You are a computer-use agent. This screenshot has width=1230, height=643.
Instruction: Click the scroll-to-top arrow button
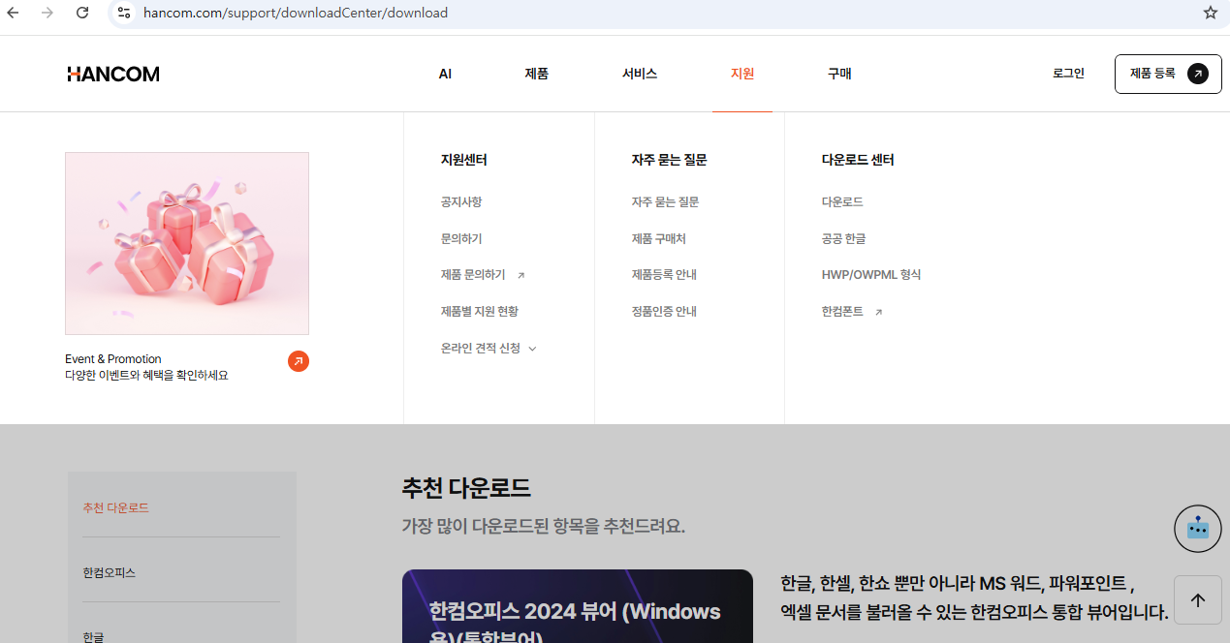1197,599
